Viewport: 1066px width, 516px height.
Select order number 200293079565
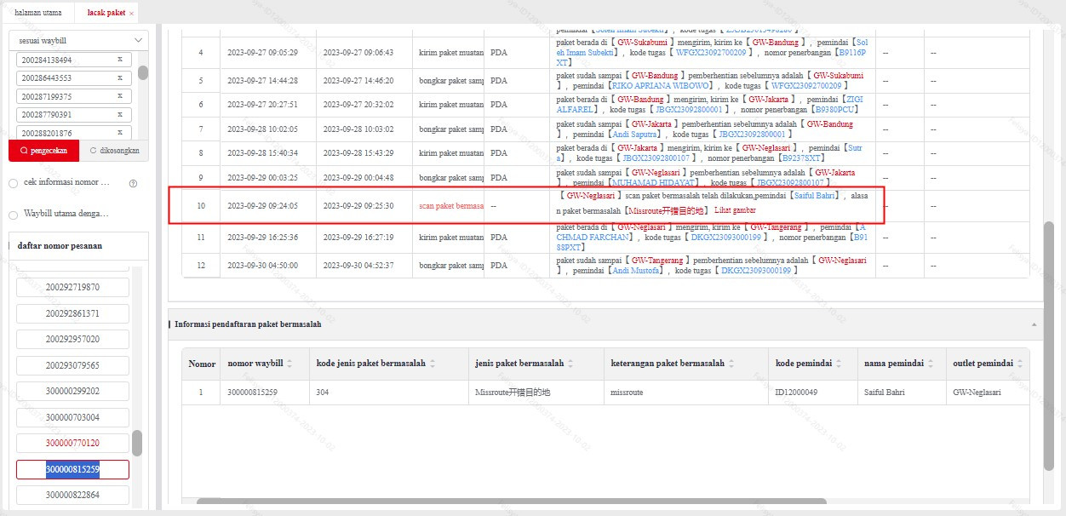click(72, 365)
